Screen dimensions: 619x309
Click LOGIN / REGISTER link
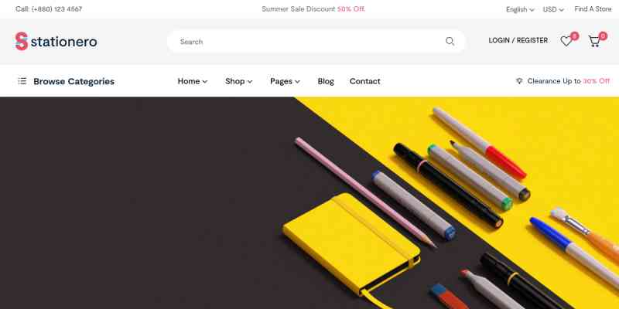coord(518,40)
